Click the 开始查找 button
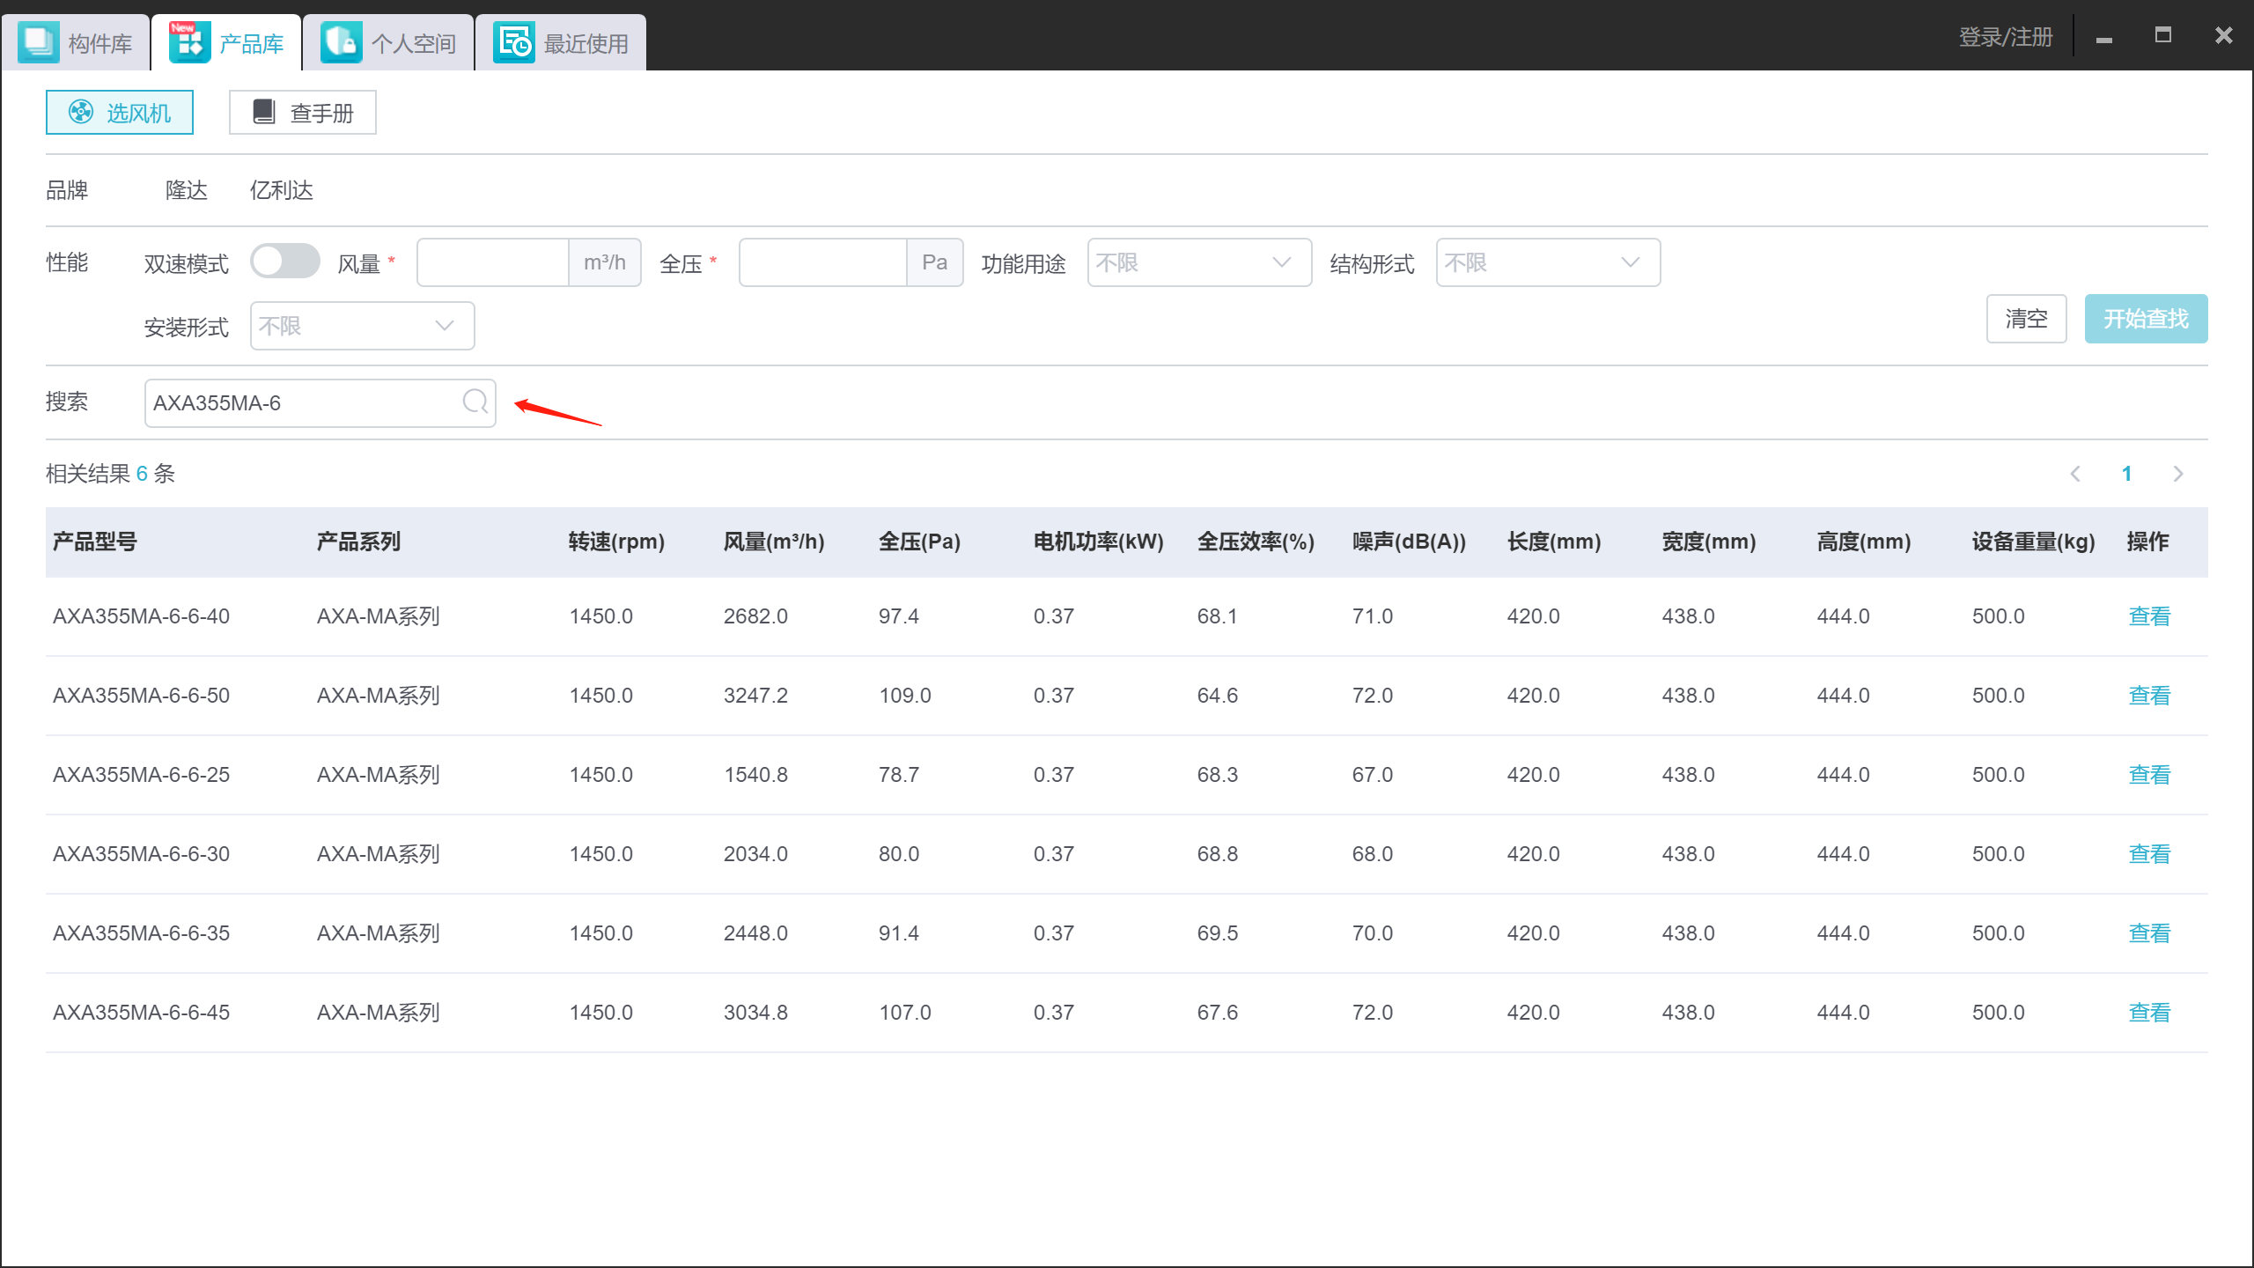 click(2146, 319)
